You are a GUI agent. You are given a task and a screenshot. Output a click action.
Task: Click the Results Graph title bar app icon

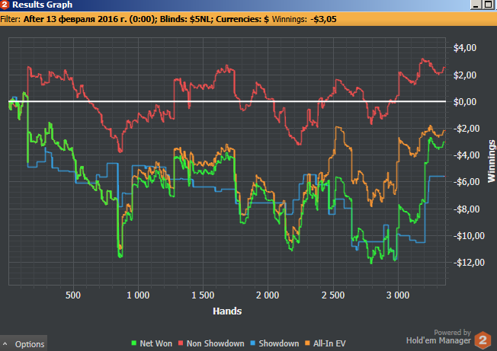coord(5,5)
